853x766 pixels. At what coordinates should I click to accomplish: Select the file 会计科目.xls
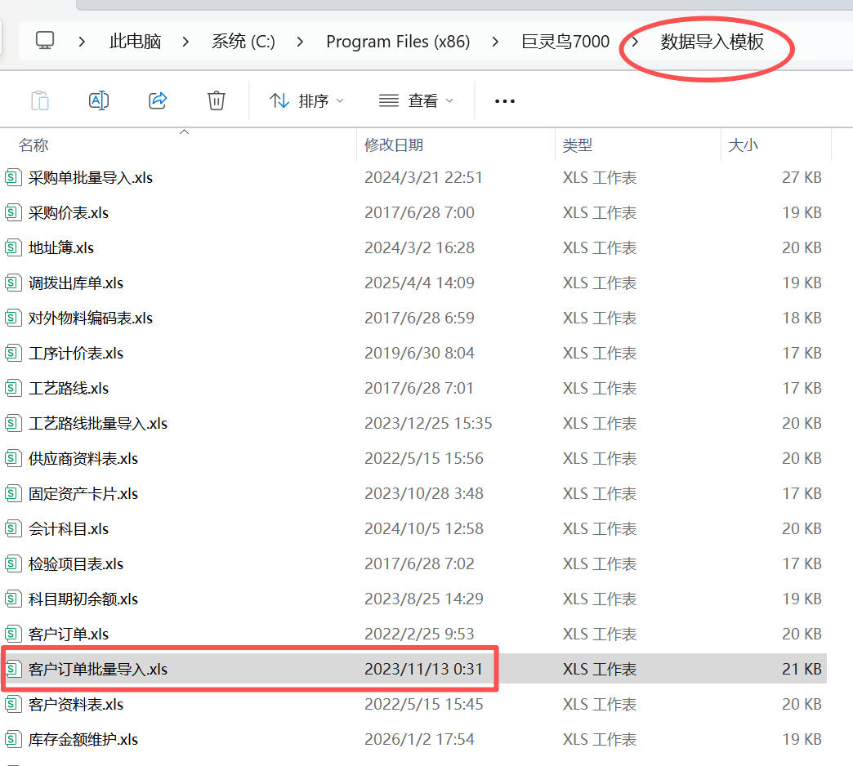(69, 528)
